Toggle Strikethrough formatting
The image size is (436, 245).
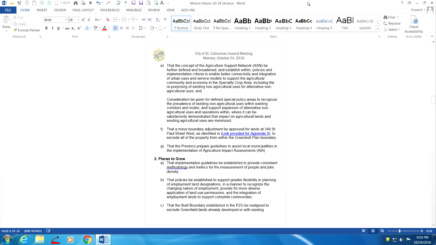67,28
